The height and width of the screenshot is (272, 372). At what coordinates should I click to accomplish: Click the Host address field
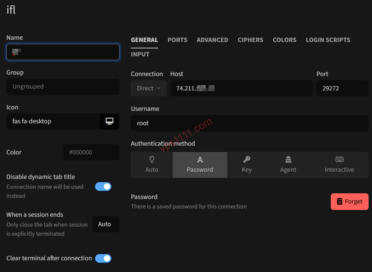tap(241, 88)
